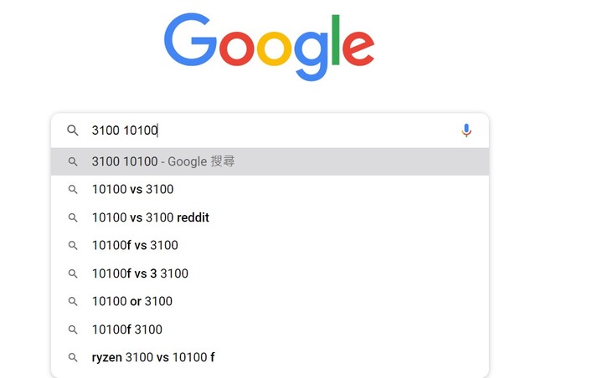This screenshot has width=603, height=378.
Task: Pick the '10100f vs 3100' suggestion
Action: point(270,246)
